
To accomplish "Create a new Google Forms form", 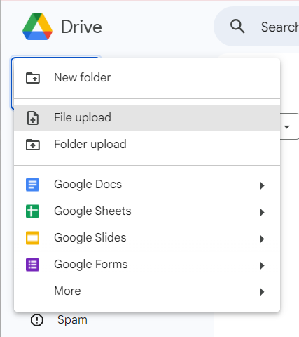I will tap(147, 265).
